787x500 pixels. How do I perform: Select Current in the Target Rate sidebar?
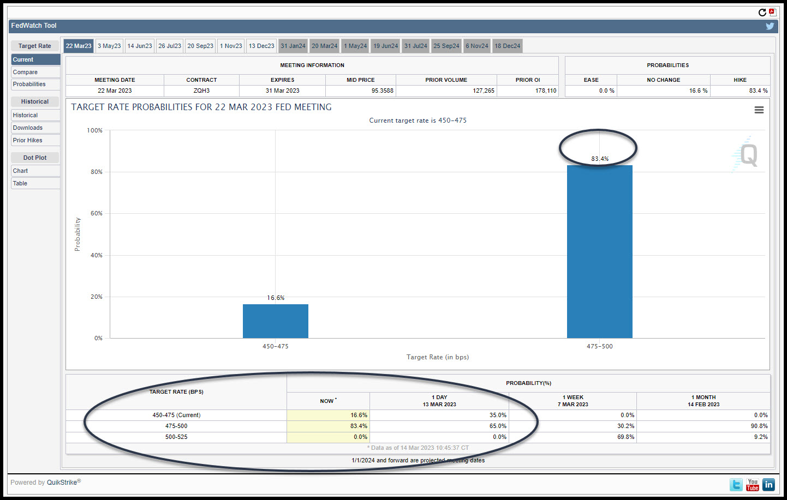35,59
